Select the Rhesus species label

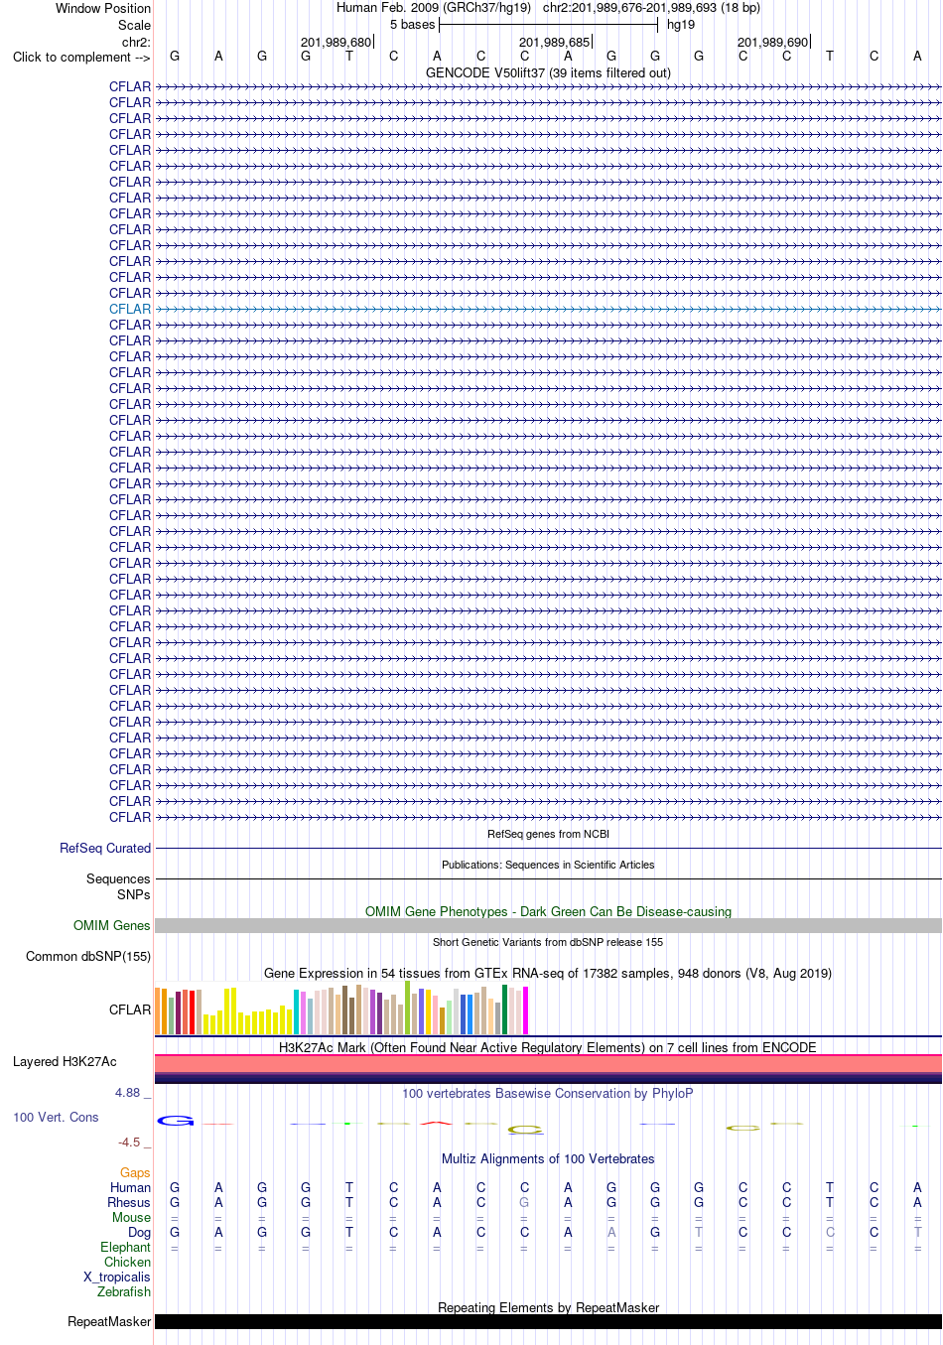point(129,1202)
